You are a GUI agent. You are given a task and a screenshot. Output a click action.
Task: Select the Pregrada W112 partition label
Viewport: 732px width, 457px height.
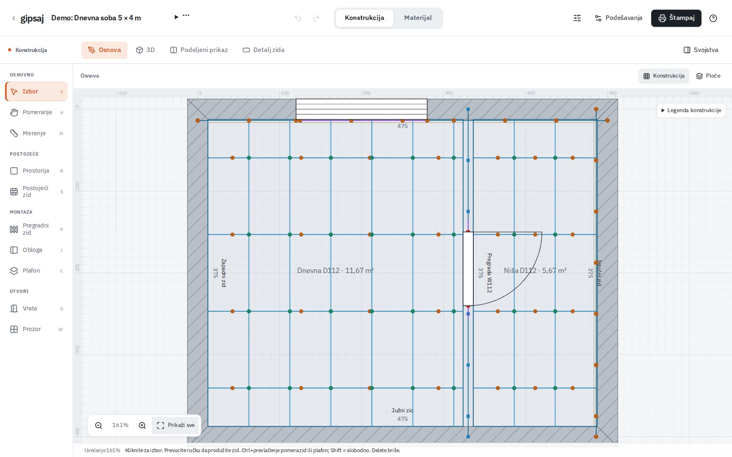(x=489, y=273)
